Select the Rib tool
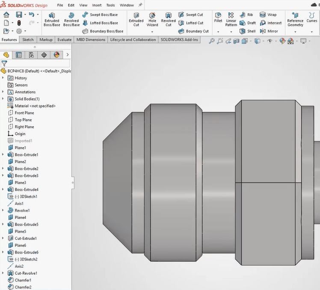 point(246,15)
